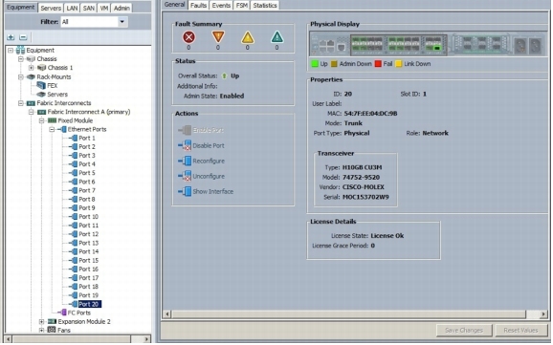Select Servers under Rack-Mounts
This screenshot has width=553, height=345.
point(57,95)
